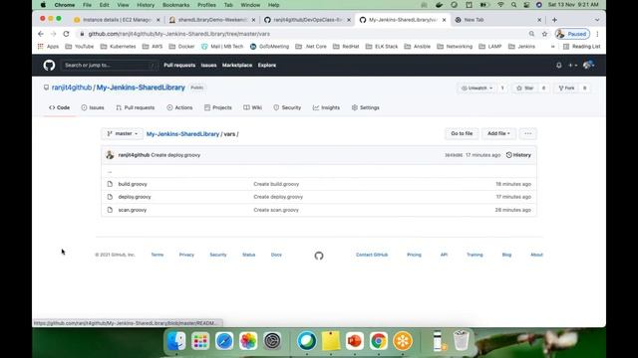Click the GitHub Octocat logo in header
The image size is (638, 358).
[x=49, y=65]
